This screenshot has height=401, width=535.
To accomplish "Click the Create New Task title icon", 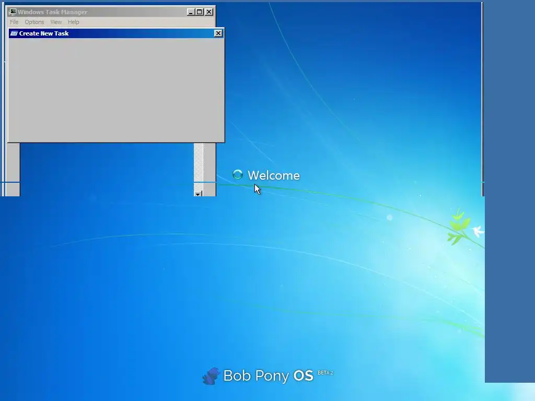I will click(14, 33).
